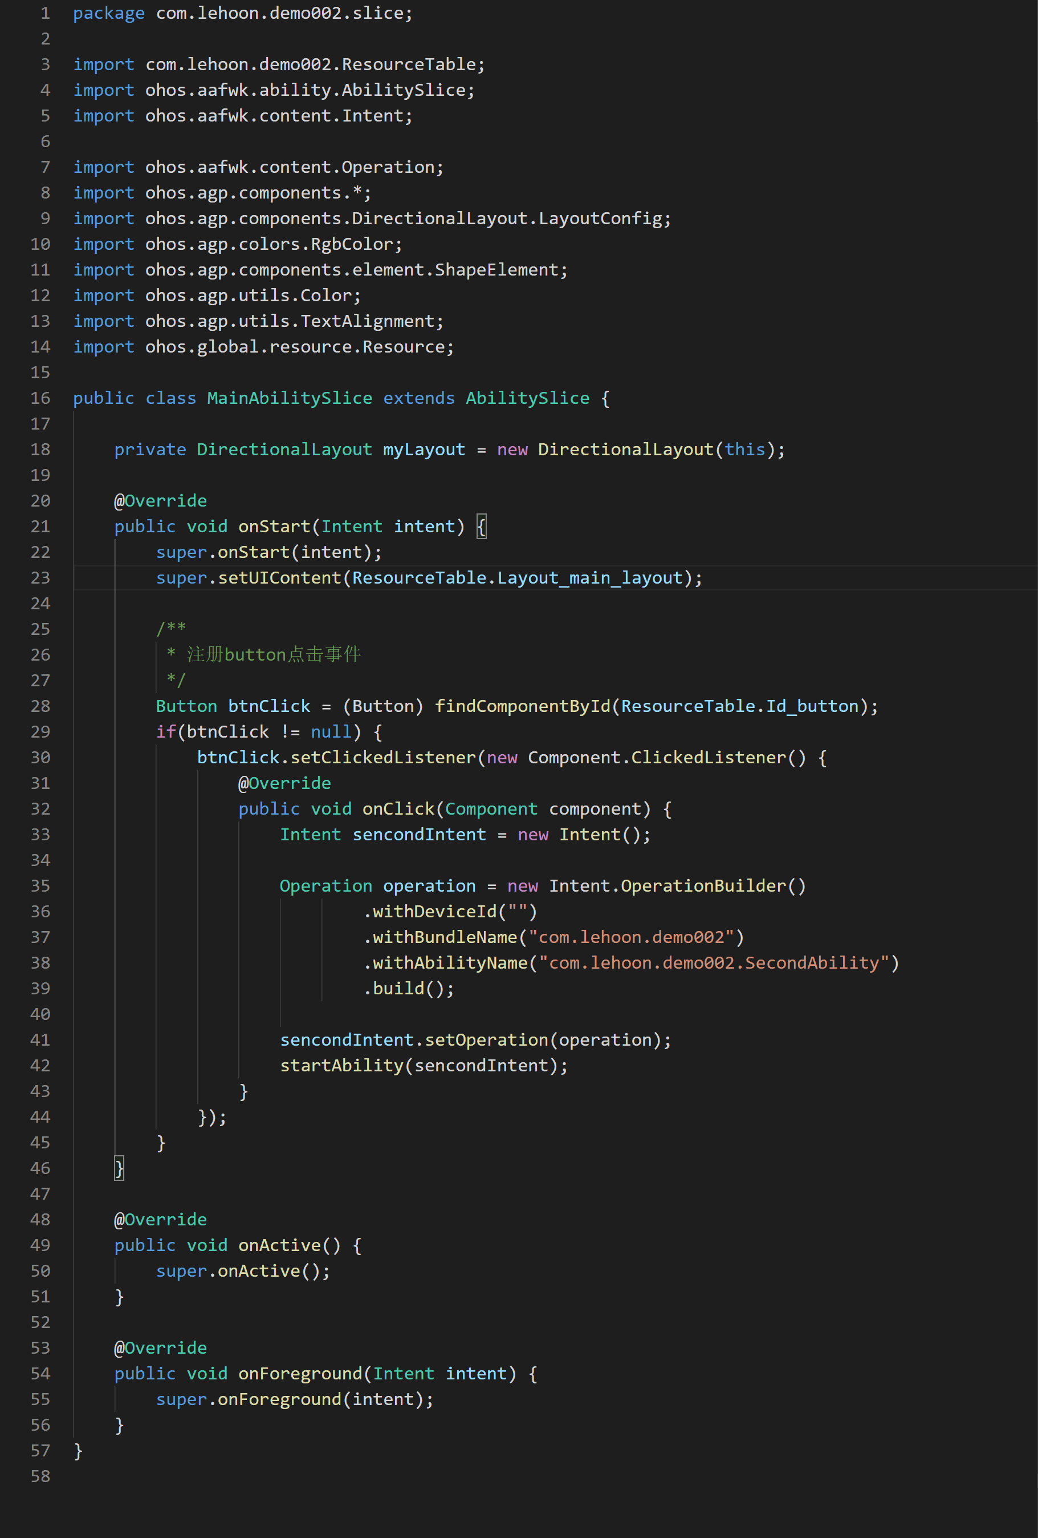Image resolution: width=1038 pixels, height=1538 pixels.
Task: Click the ohos.aafwk.content.Operation import line
Action: tap(259, 167)
